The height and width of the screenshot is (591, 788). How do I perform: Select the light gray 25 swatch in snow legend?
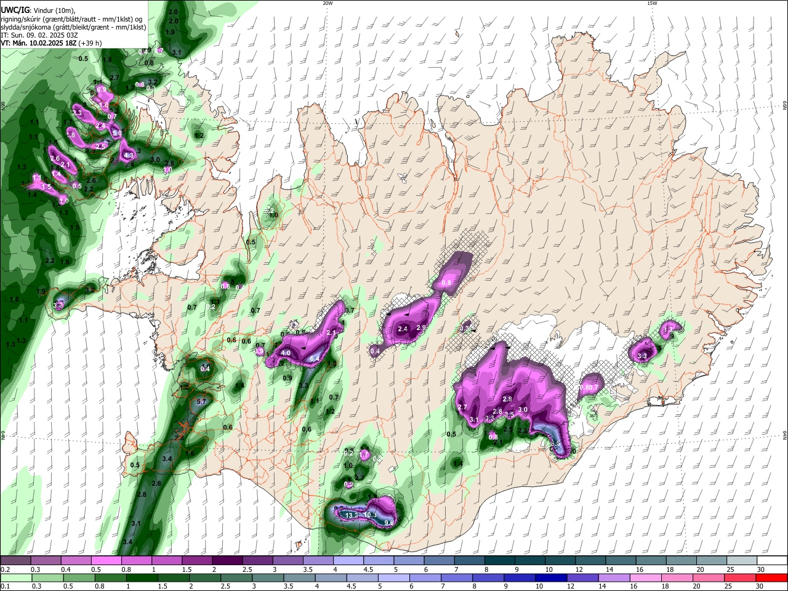742,560
